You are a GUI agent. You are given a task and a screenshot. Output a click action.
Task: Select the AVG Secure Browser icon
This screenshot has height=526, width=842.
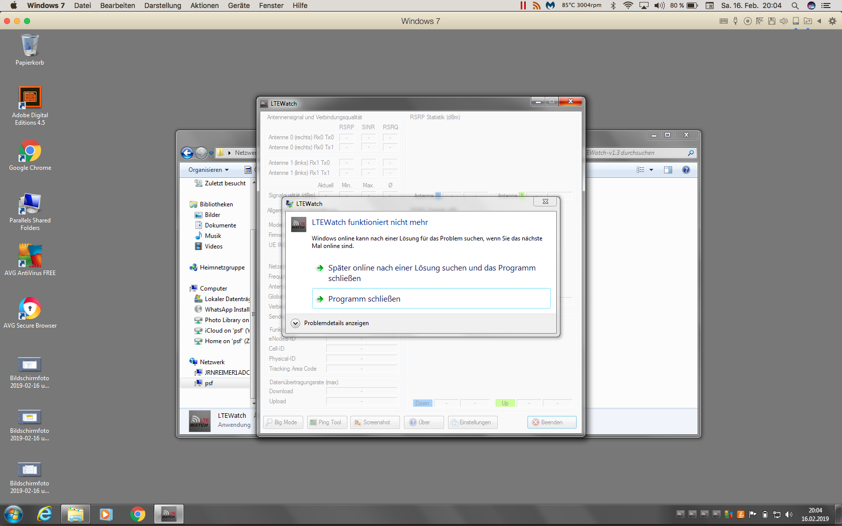pos(30,313)
